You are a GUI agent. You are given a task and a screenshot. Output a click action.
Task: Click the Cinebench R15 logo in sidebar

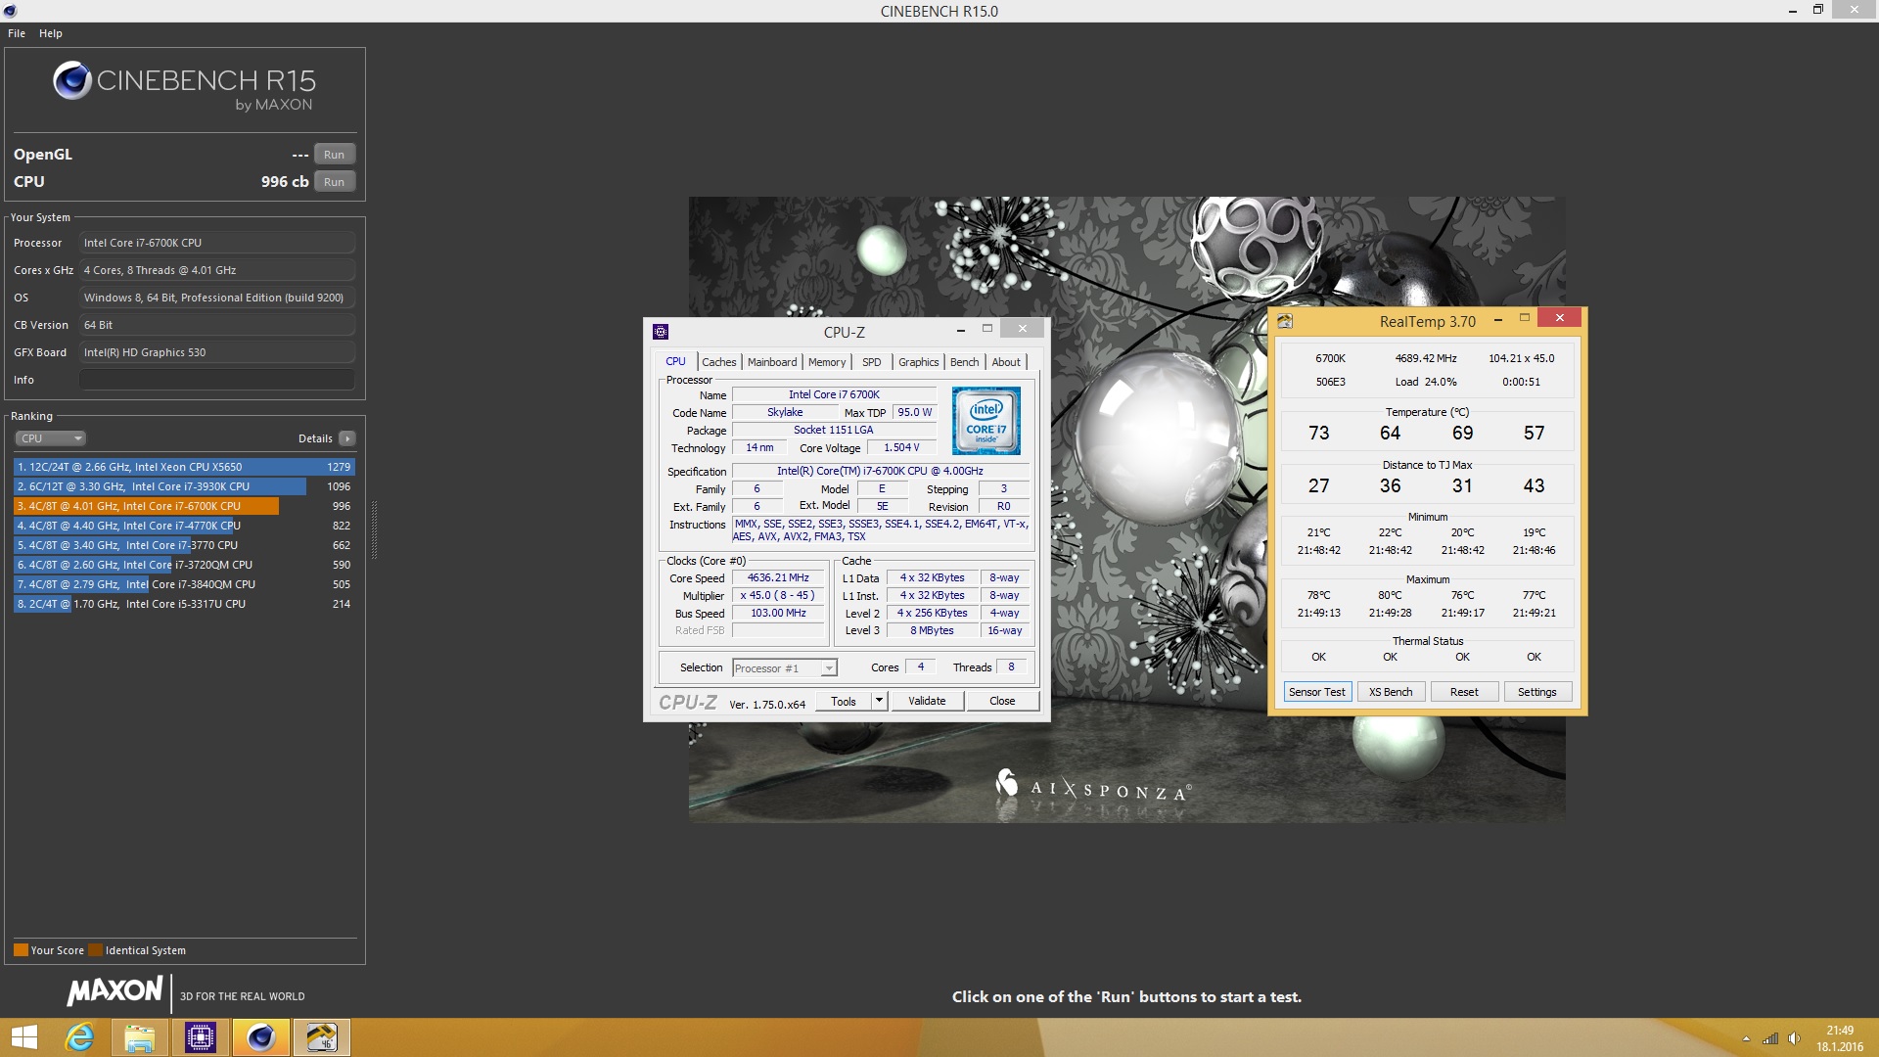(185, 85)
